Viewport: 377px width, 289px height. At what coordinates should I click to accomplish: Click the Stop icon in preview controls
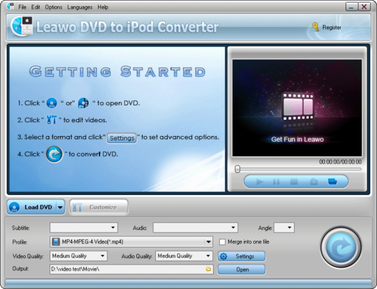[x=293, y=182]
